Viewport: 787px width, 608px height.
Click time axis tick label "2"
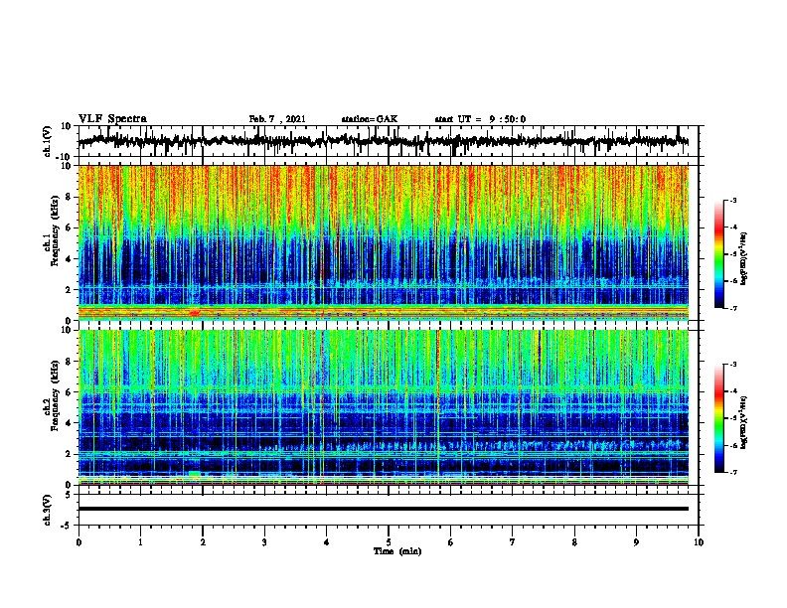coord(203,542)
